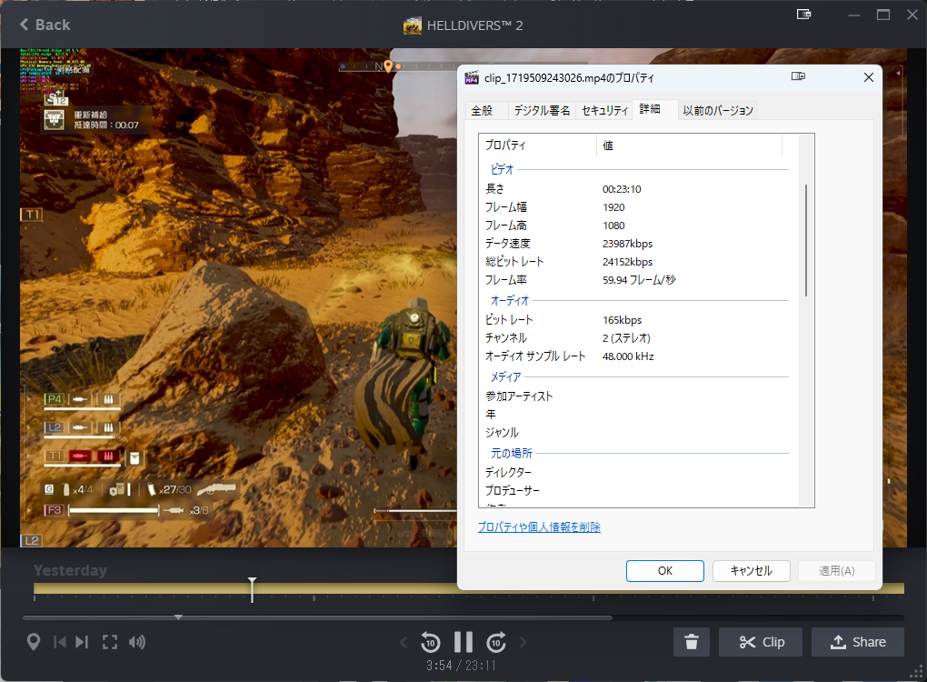The width and height of the screenshot is (927, 682).
Task: Select the 総ビット レート value 24152kbps
Action: [627, 262]
